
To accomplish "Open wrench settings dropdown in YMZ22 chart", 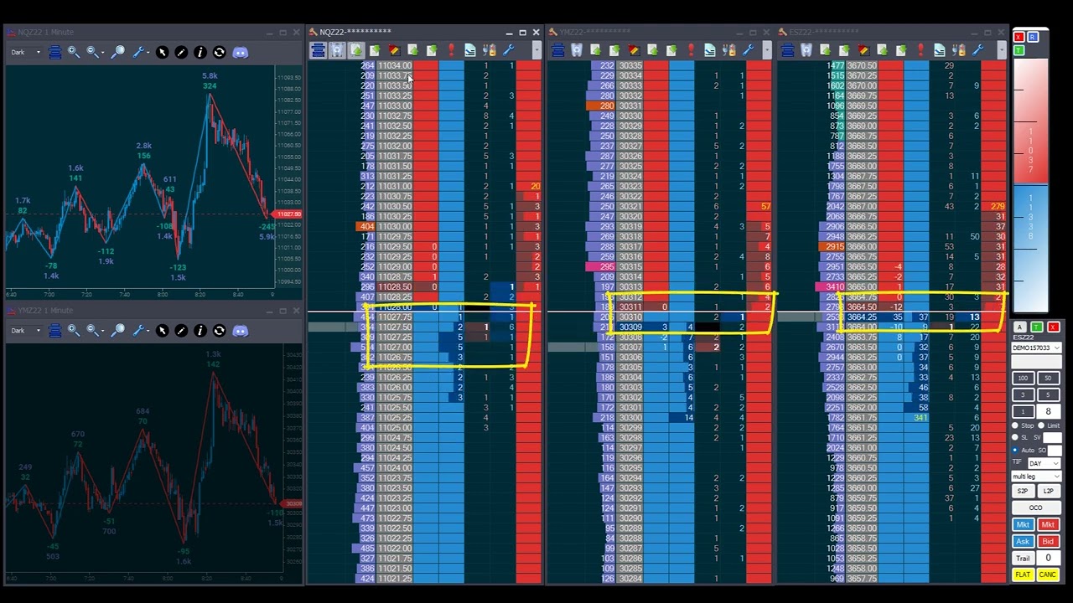I will (x=142, y=331).
